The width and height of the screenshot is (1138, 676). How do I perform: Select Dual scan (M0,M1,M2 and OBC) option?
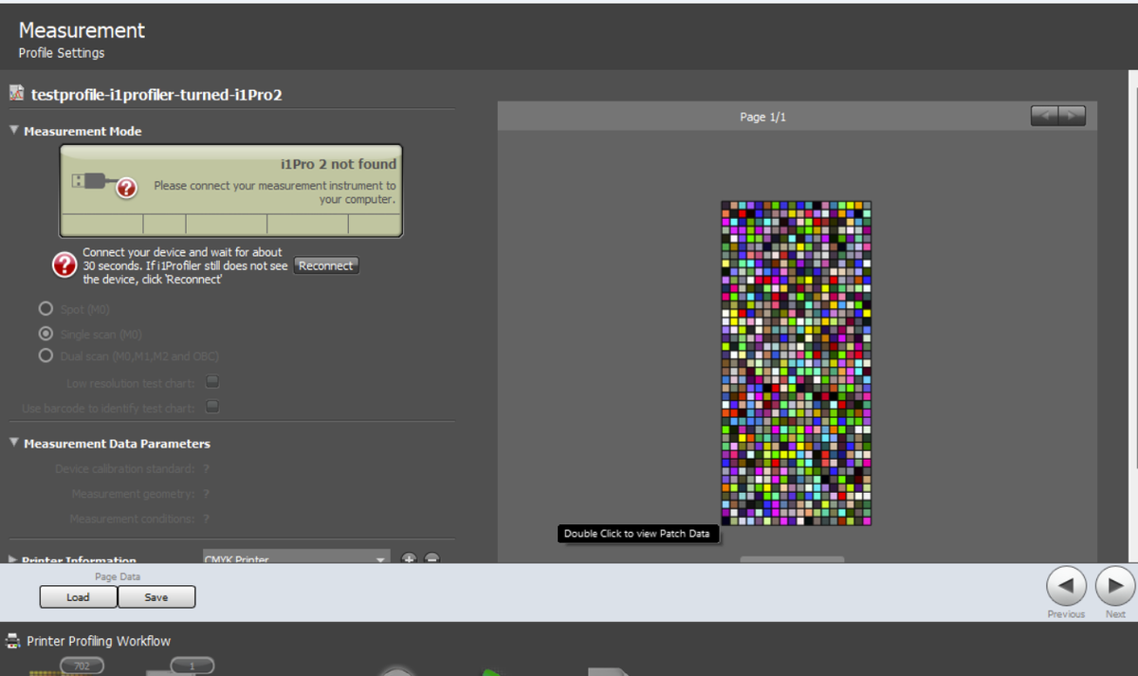(x=46, y=356)
